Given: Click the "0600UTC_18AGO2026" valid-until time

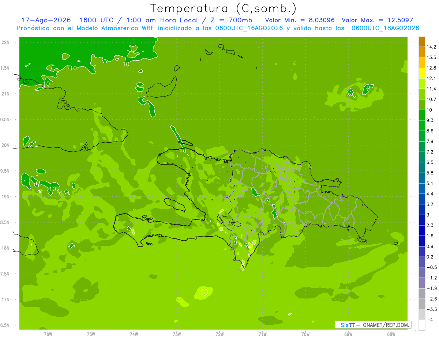Looking at the screenshot, I should pyautogui.click(x=385, y=28).
